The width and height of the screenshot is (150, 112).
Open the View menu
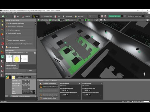(13, 13)
